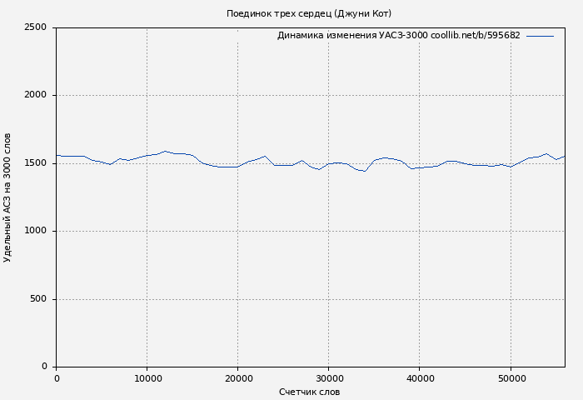Click the 50000 tick label on x-axis
Image resolution: width=583 pixels, height=400 pixels.
[510, 378]
